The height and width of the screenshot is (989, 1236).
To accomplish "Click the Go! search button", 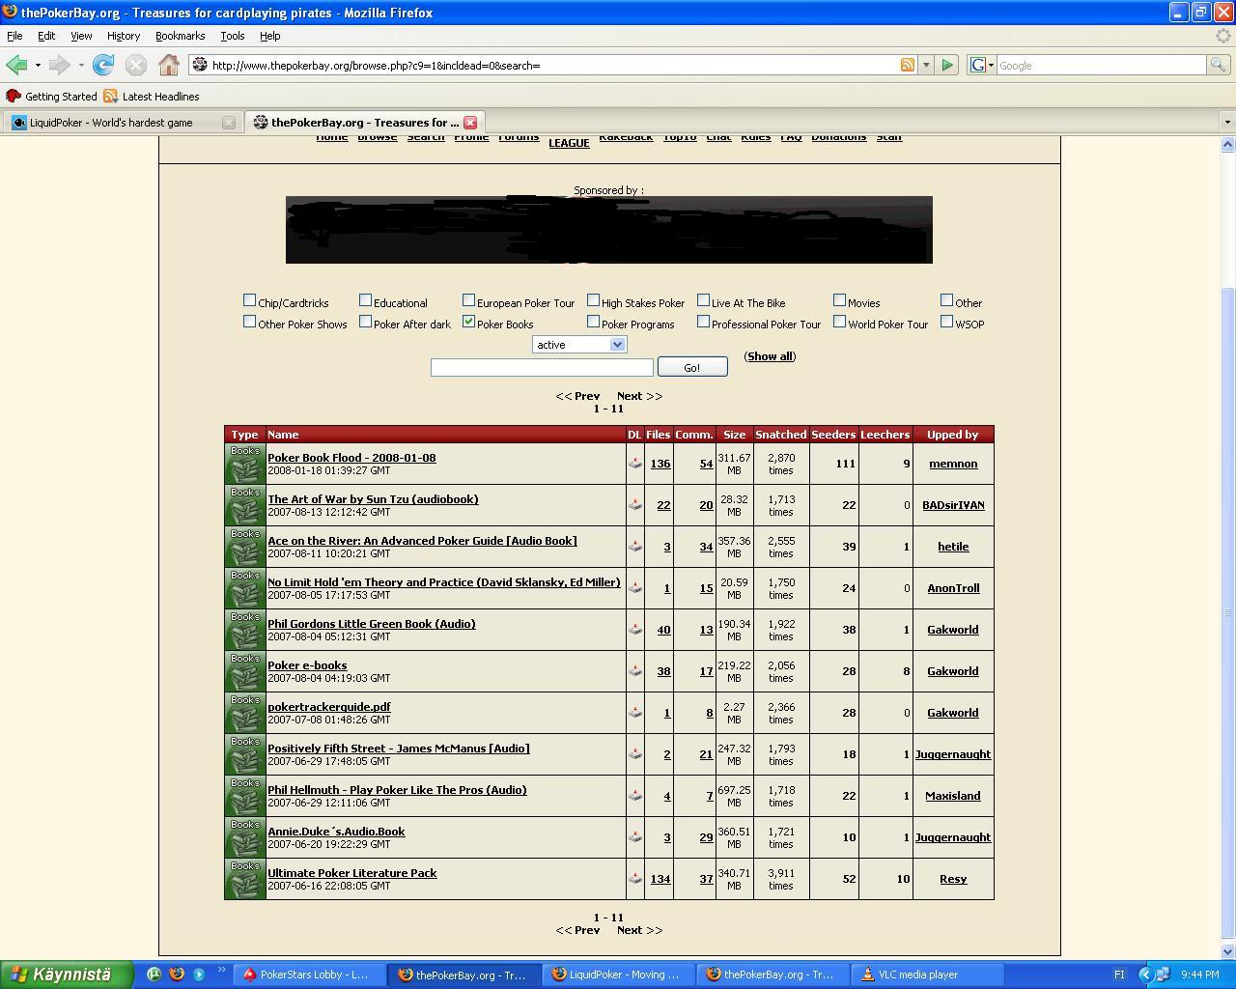I will pos(692,367).
